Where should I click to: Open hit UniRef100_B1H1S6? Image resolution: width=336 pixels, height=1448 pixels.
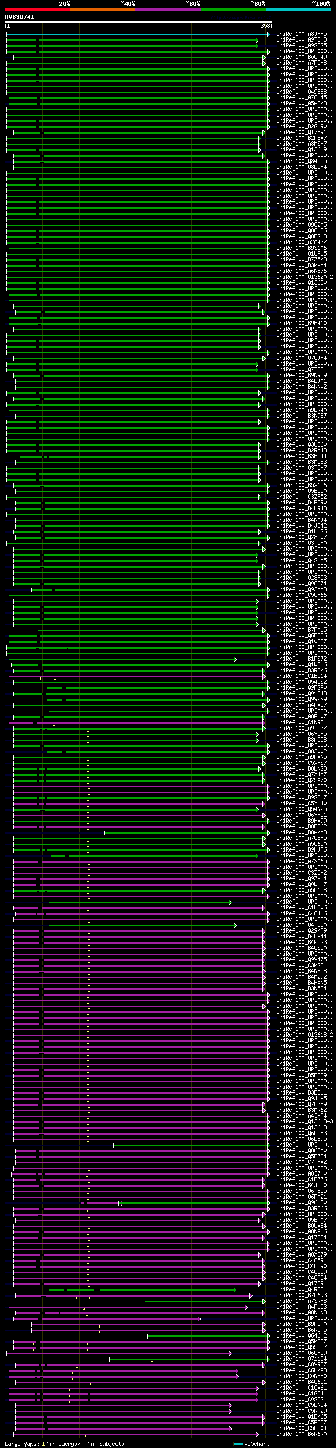pyautogui.click(x=301, y=531)
